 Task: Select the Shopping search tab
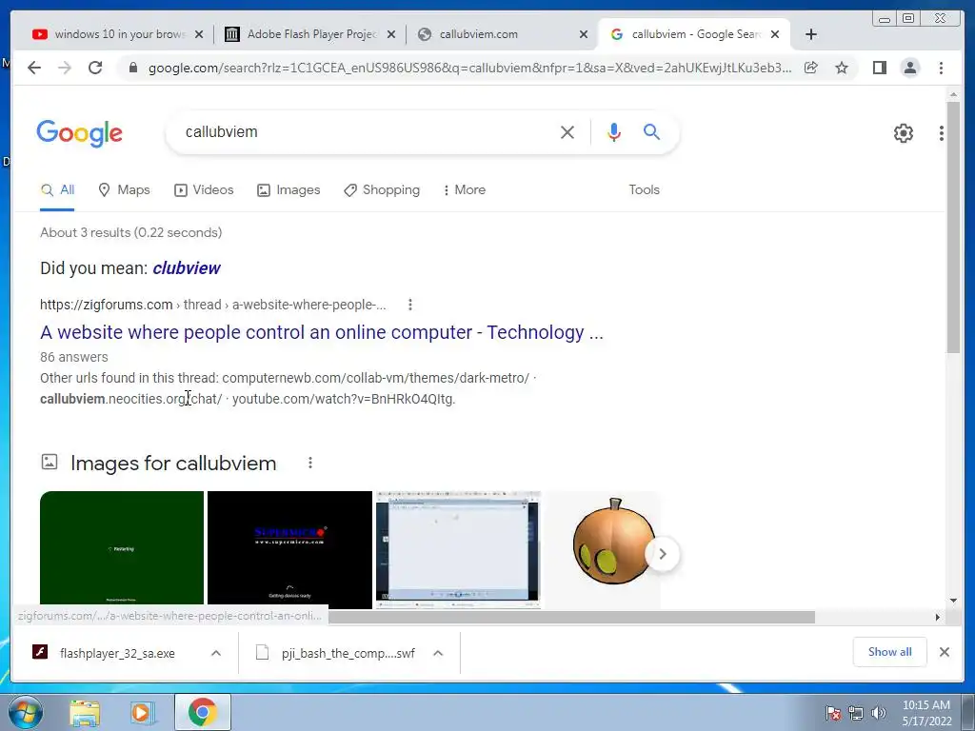click(382, 189)
